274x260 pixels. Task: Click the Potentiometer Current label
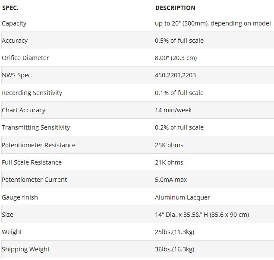click(x=35, y=180)
